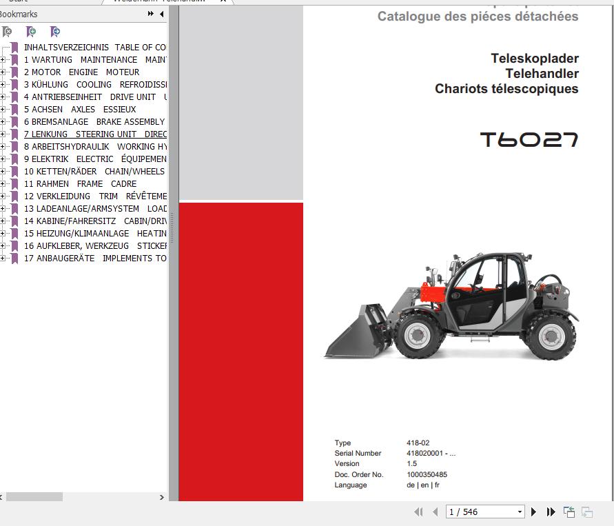The width and height of the screenshot is (614, 526).
Task: Click the T6027 telehandler photo
Action: point(451,305)
